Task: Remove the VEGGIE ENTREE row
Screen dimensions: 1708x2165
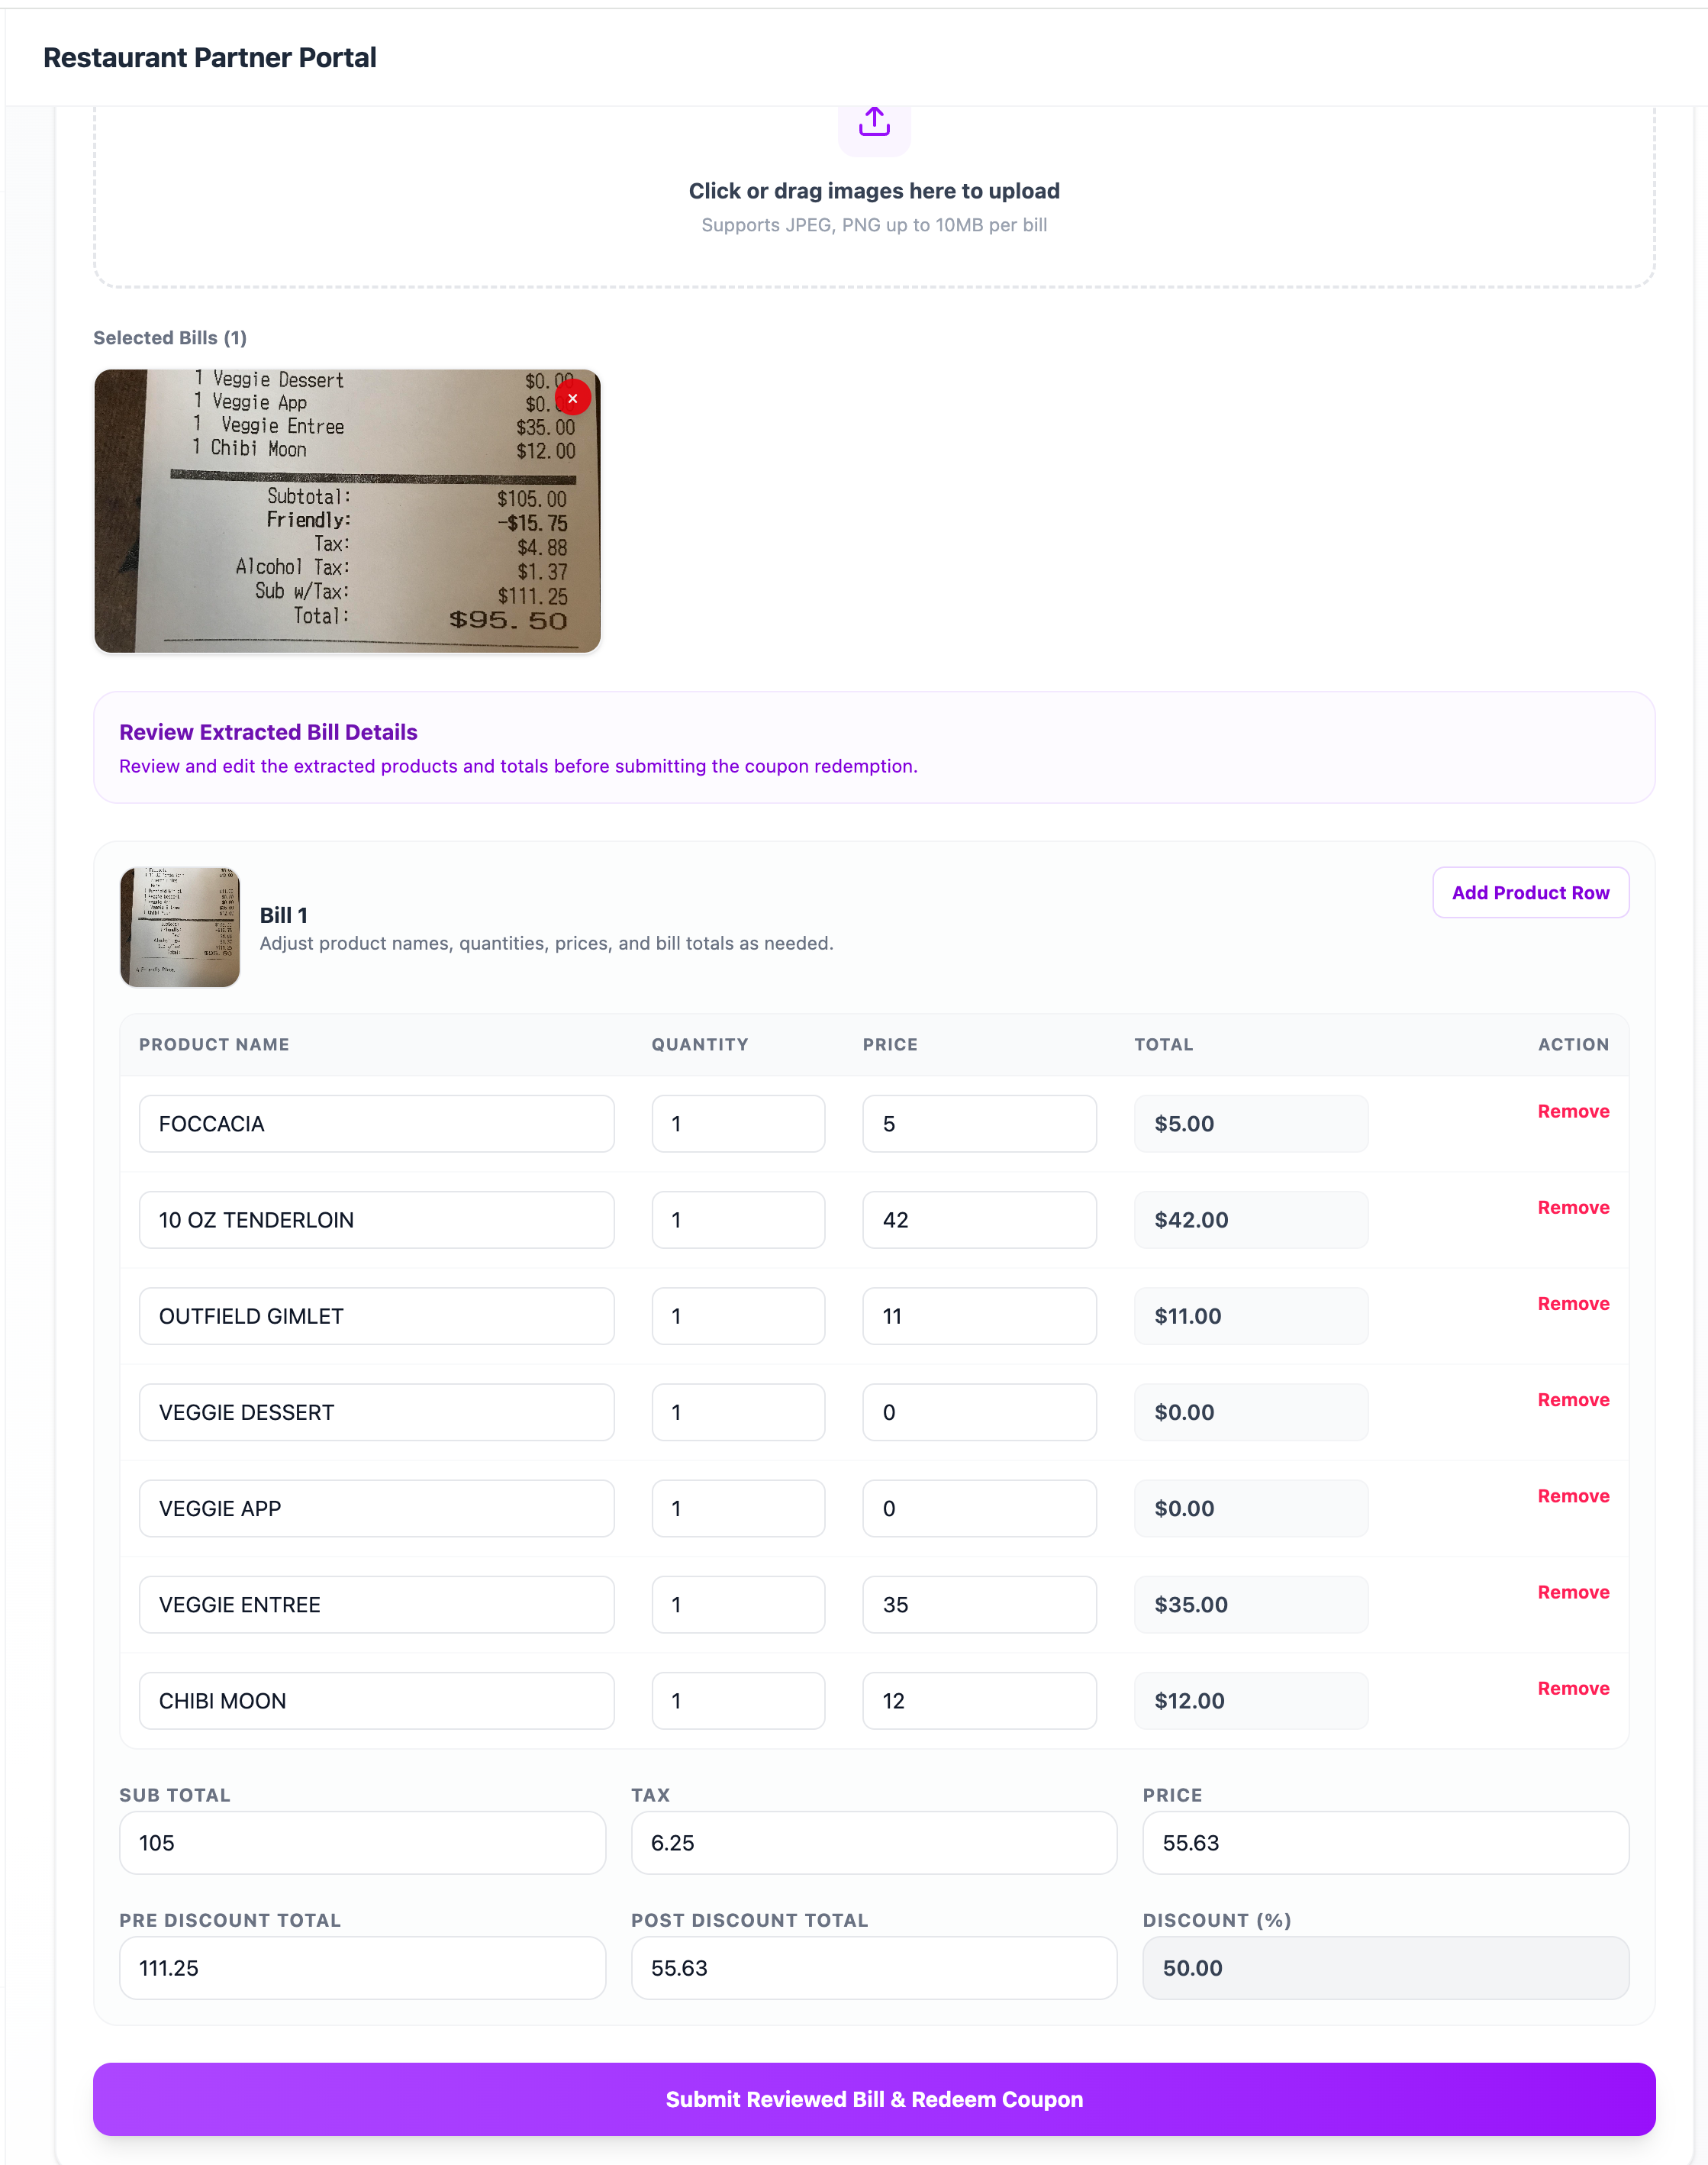Action: (x=1573, y=1592)
